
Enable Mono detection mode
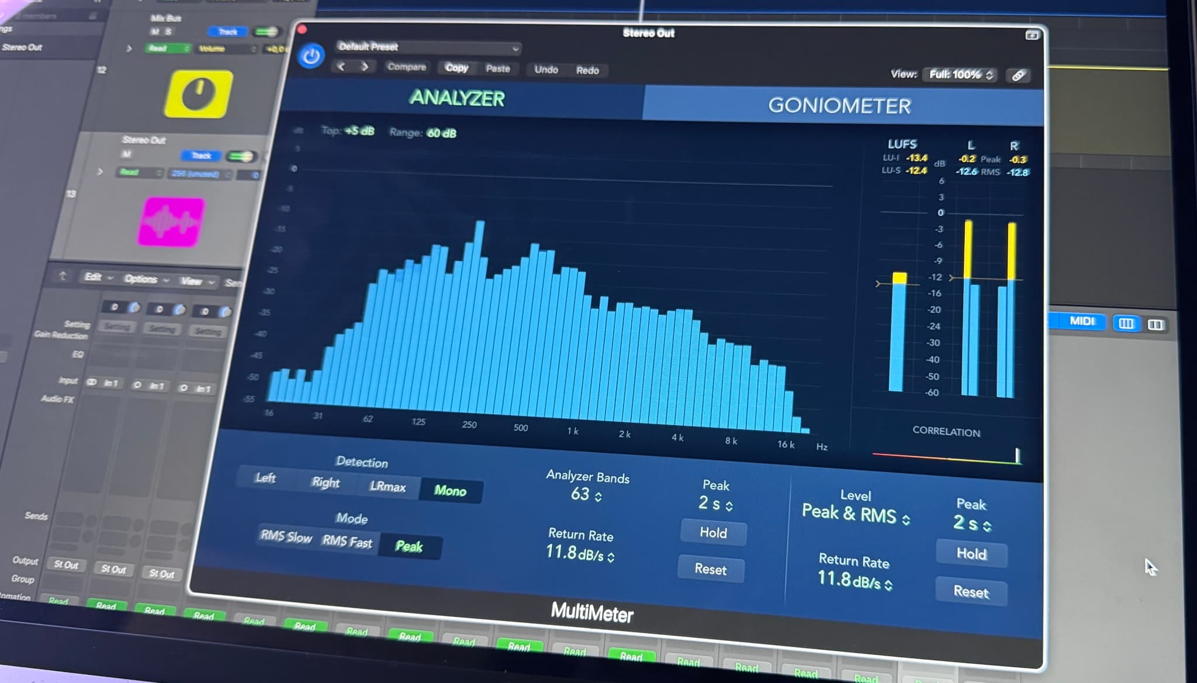tap(451, 491)
